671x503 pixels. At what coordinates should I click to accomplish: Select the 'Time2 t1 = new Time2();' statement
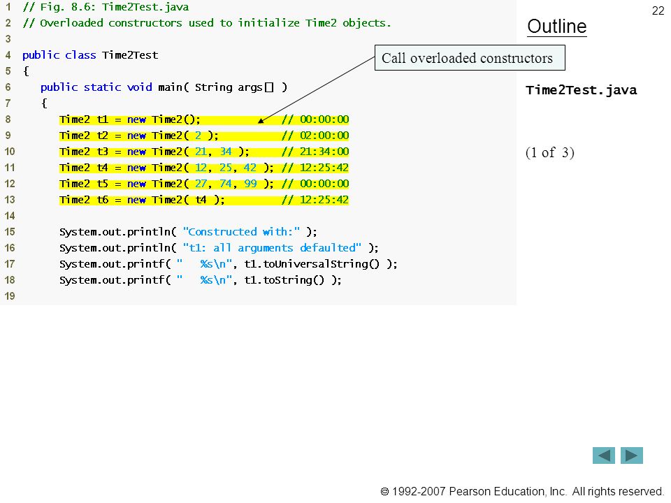pyautogui.click(x=130, y=119)
